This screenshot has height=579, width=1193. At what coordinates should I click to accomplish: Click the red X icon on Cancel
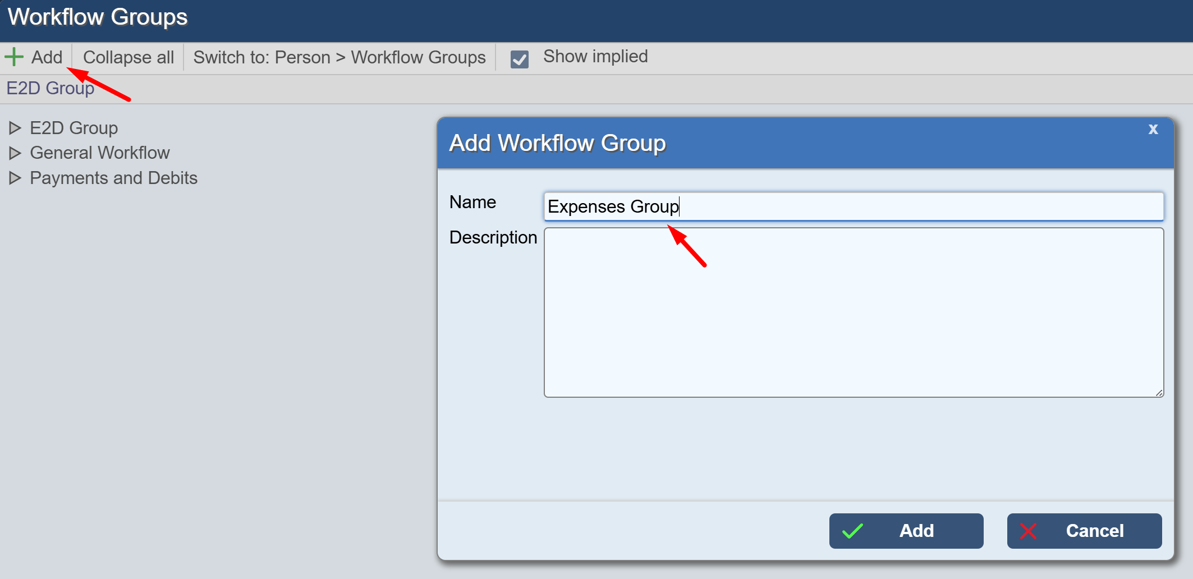pos(1028,531)
